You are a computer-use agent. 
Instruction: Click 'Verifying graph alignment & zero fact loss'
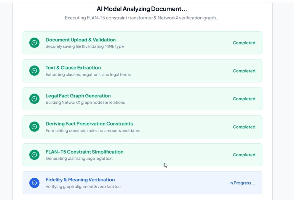(84, 187)
